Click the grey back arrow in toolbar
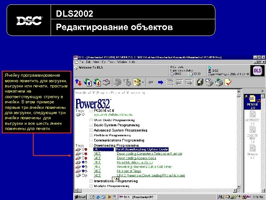 point(151,83)
